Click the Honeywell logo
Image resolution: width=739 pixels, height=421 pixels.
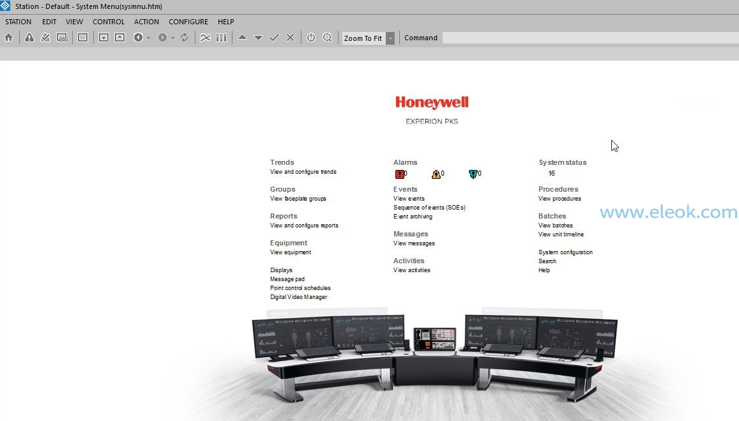pos(432,102)
